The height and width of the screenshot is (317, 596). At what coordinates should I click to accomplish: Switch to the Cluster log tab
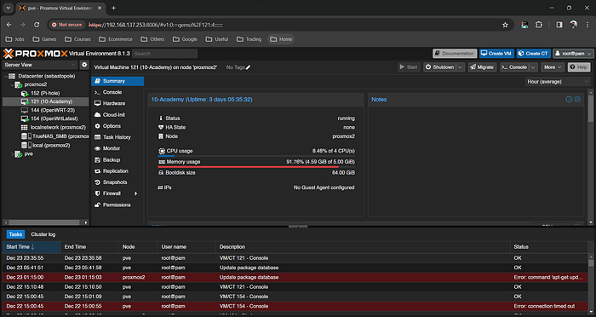point(43,234)
